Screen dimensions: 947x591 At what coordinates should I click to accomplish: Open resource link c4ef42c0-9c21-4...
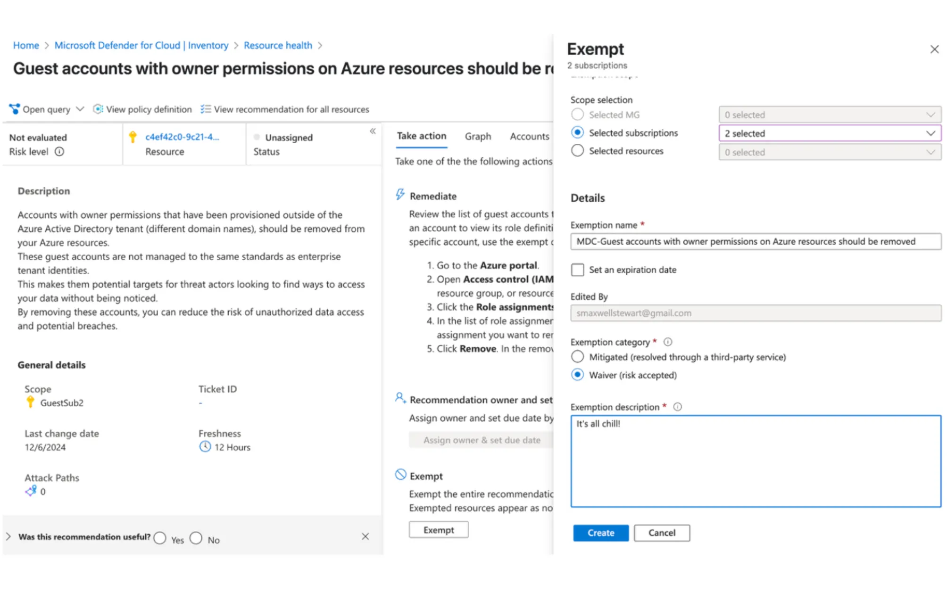coord(182,137)
